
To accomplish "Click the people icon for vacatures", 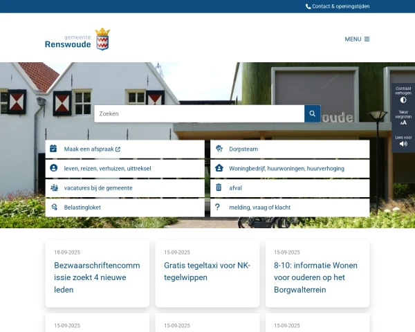I will click(x=53, y=187).
